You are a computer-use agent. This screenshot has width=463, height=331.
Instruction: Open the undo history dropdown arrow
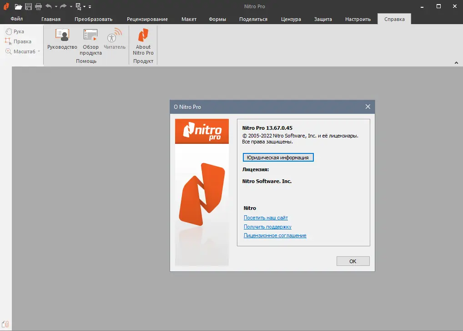pos(56,6)
